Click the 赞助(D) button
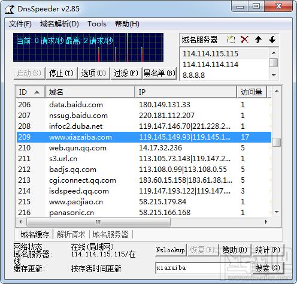The image size is (297, 284). coord(235,250)
